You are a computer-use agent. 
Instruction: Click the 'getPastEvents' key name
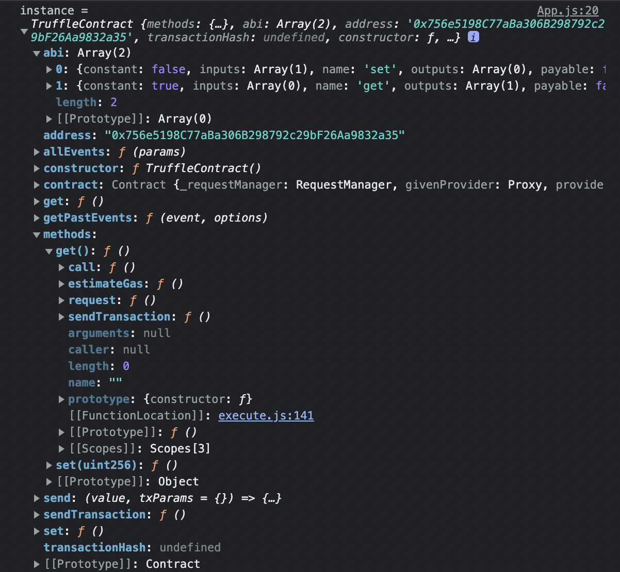click(x=88, y=217)
